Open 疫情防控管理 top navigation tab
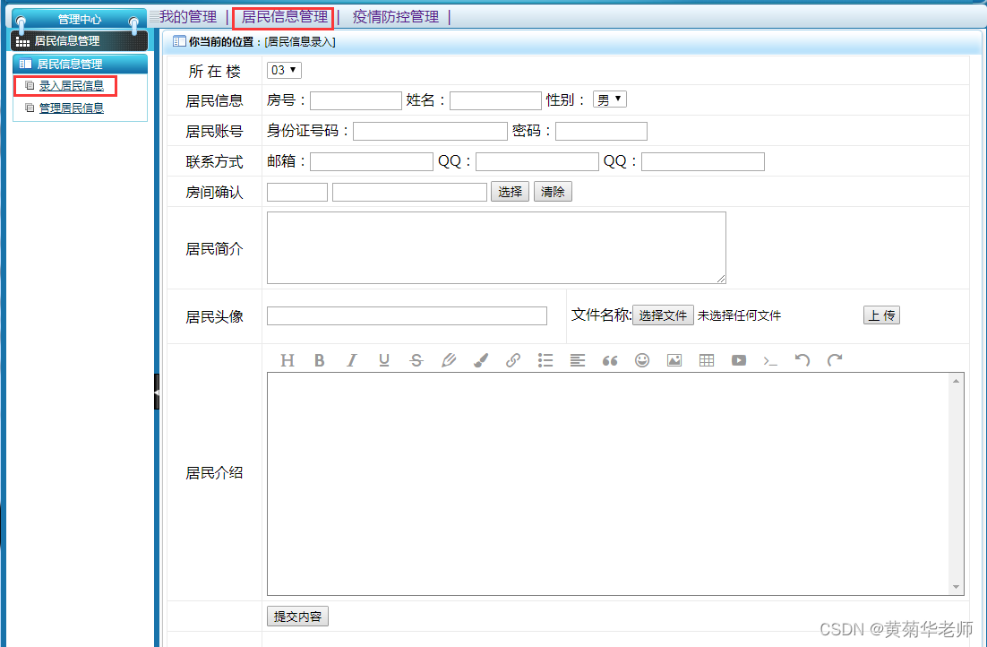Screen dimensions: 987x647 396,17
